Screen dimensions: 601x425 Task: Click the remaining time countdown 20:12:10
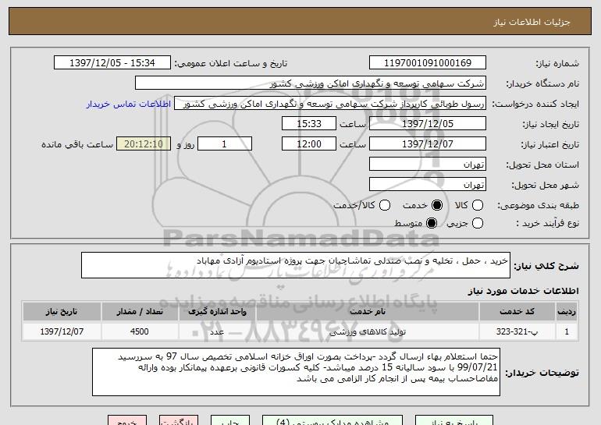pos(144,144)
